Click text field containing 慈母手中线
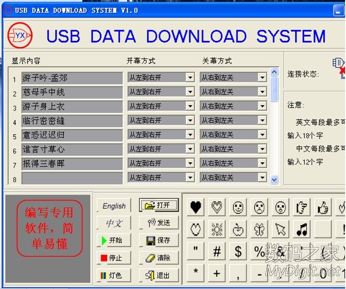This screenshot has height=289, width=346. coord(72,92)
